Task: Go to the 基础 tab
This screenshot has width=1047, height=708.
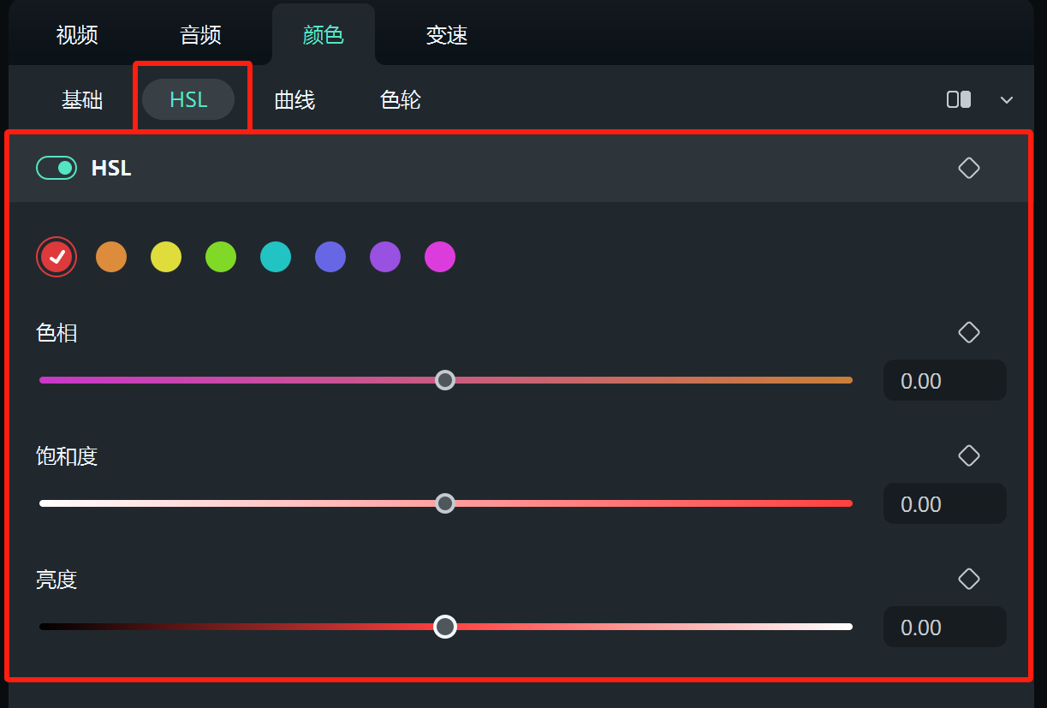Action: pos(82,99)
